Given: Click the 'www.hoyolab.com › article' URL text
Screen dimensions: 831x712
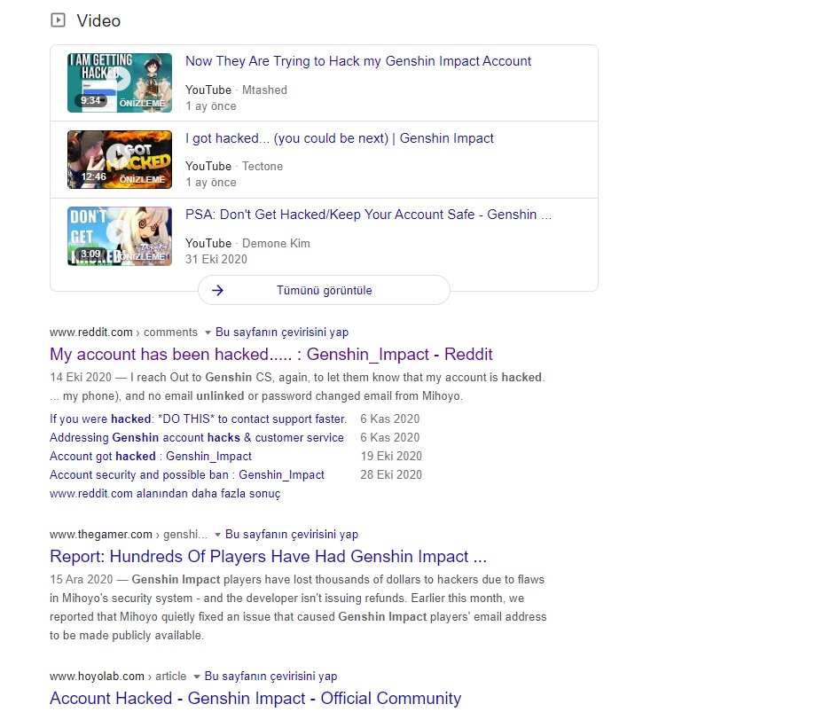Looking at the screenshot, I should 118,677.
